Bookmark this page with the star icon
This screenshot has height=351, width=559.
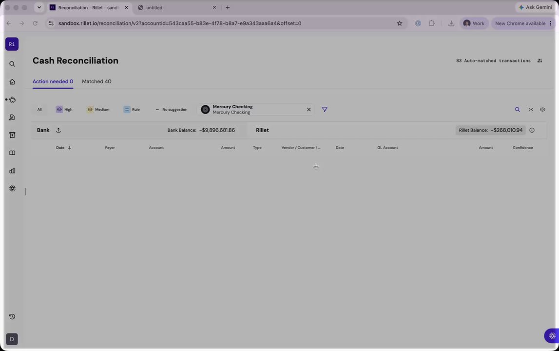(400, 23)
